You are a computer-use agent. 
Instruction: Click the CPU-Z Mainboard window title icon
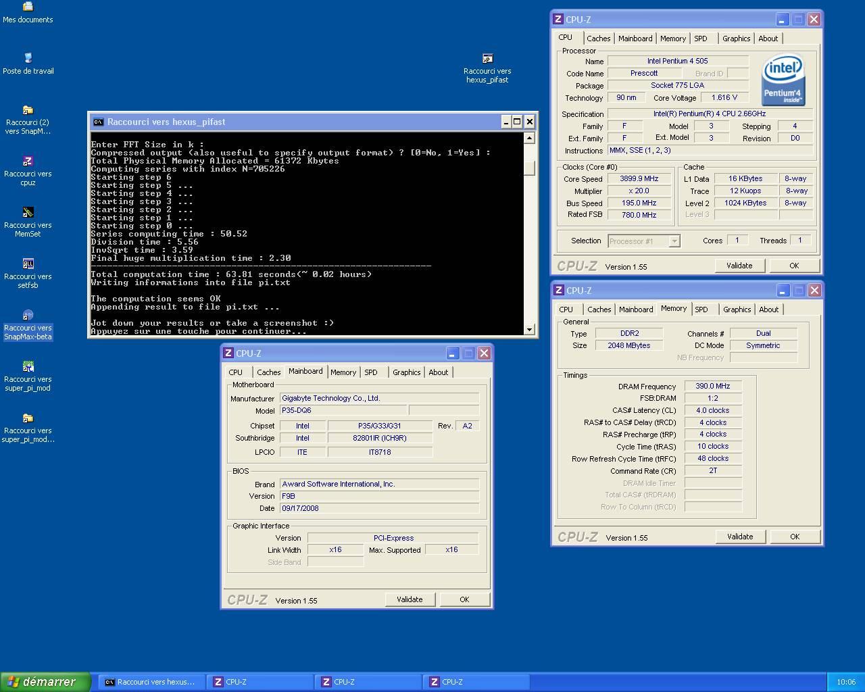tap(228, 353)
